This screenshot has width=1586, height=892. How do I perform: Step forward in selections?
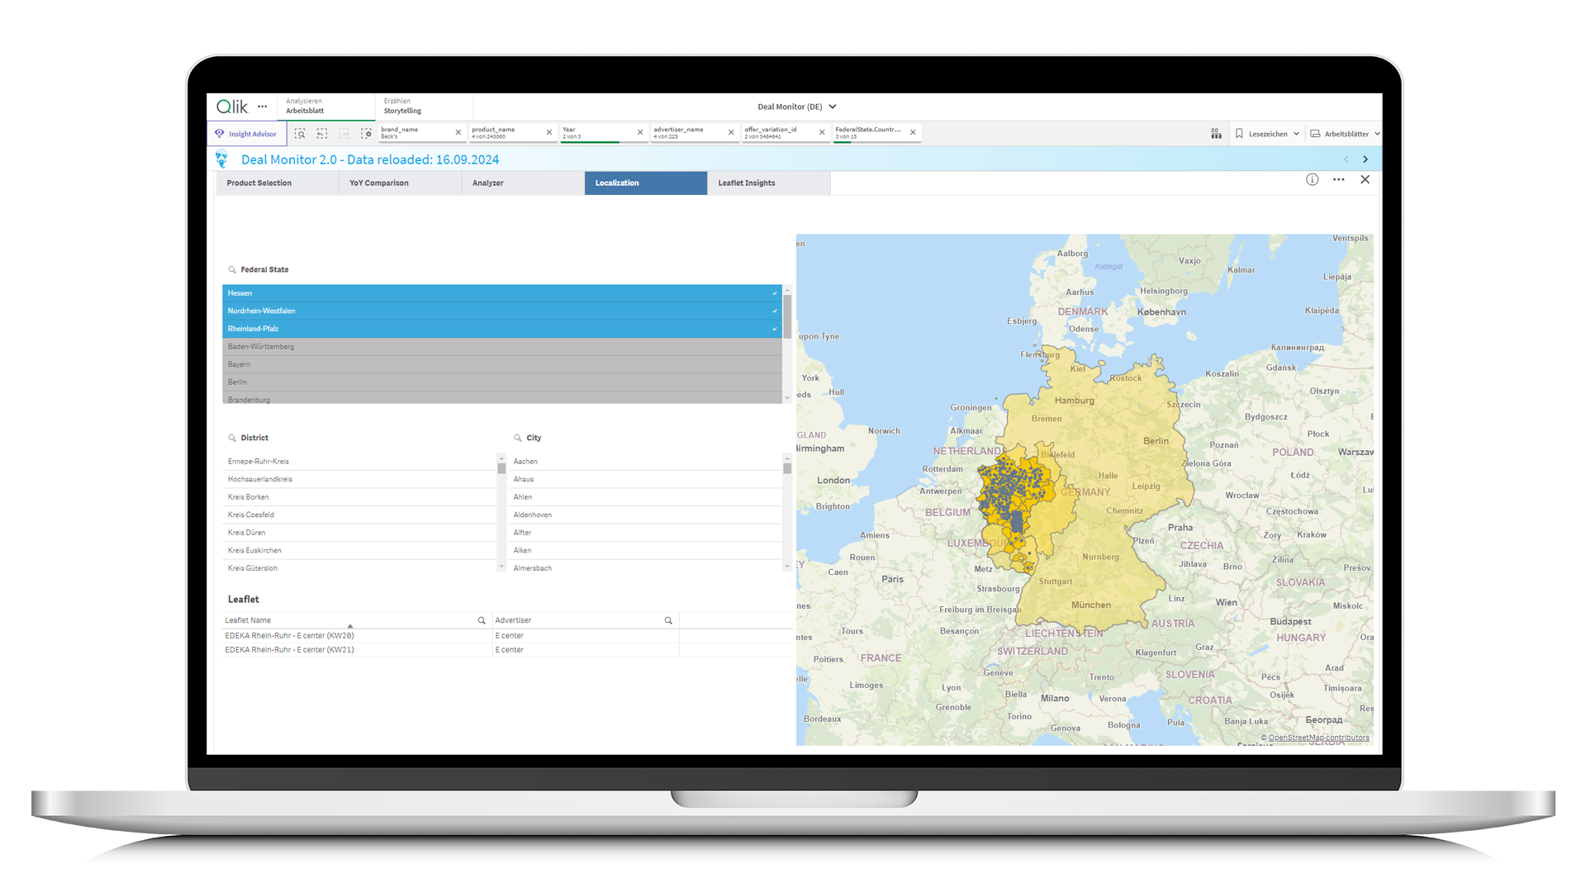344,133
